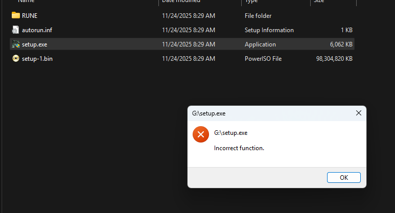
Task: Select the setup-1.bin disc icon
Action: [x=16, y=59]
